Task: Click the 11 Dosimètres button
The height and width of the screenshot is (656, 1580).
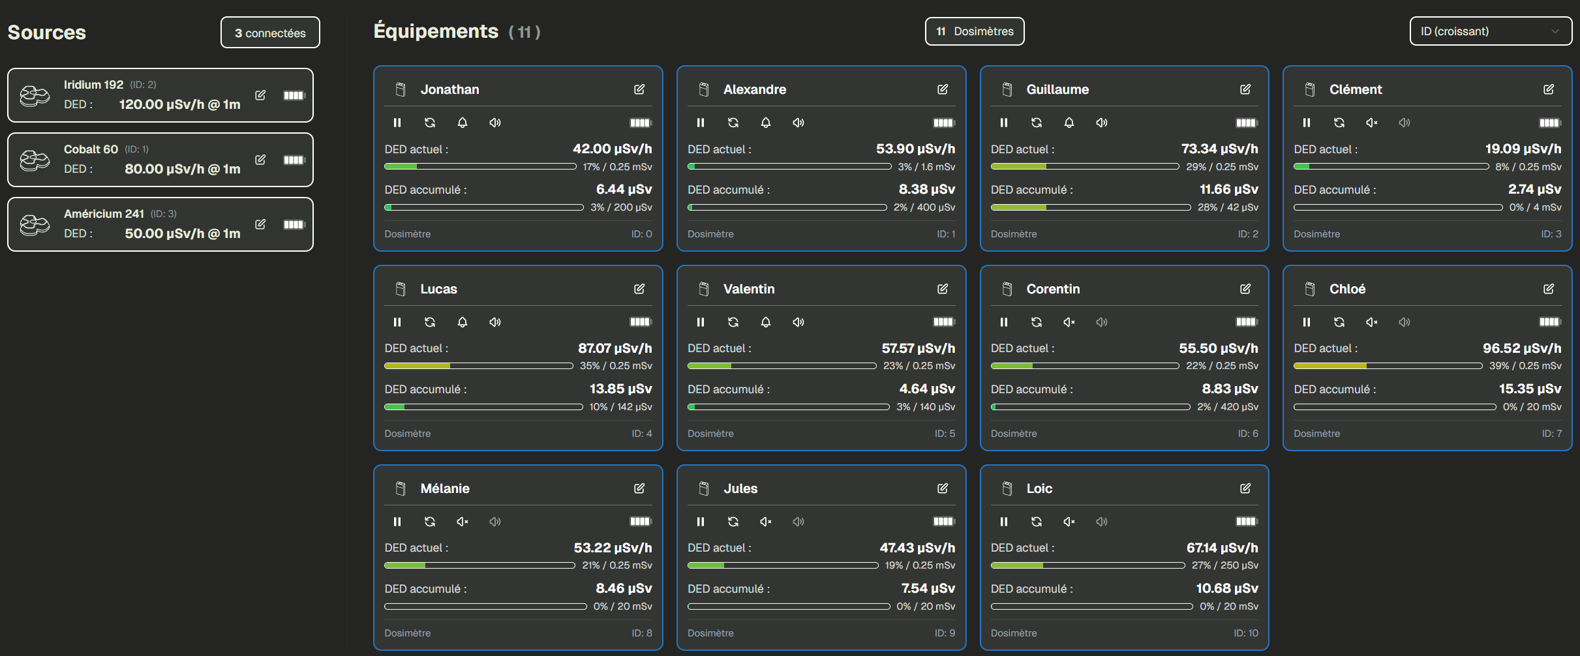Action: pyautogui.click(x=974, y=31)
